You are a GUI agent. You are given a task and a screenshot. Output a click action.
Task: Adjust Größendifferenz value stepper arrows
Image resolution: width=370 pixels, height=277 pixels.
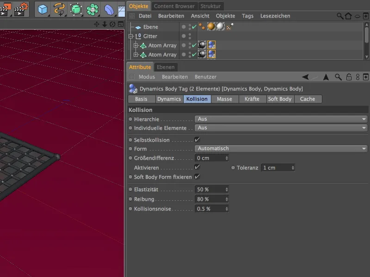click(x=227, y=158)
